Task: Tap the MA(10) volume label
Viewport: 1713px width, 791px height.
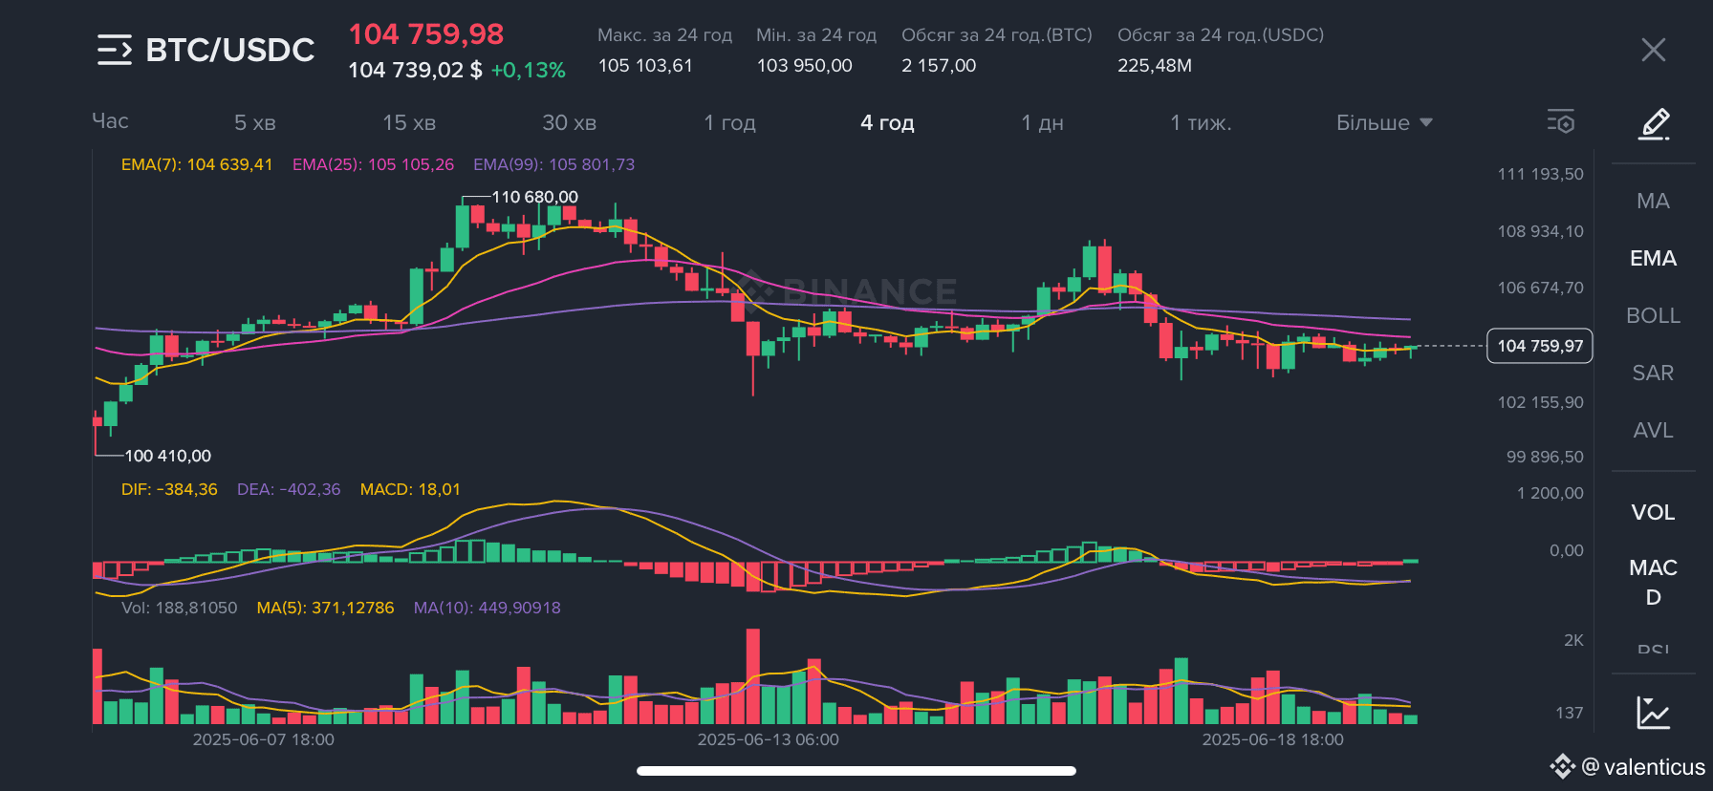Action: (x=487, y=608)
